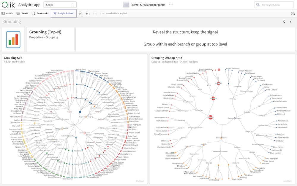The width and height of the screenshot is (297, 186).
Task: Select the Others (14) leaf in right chart
Action: click(170, 153)
